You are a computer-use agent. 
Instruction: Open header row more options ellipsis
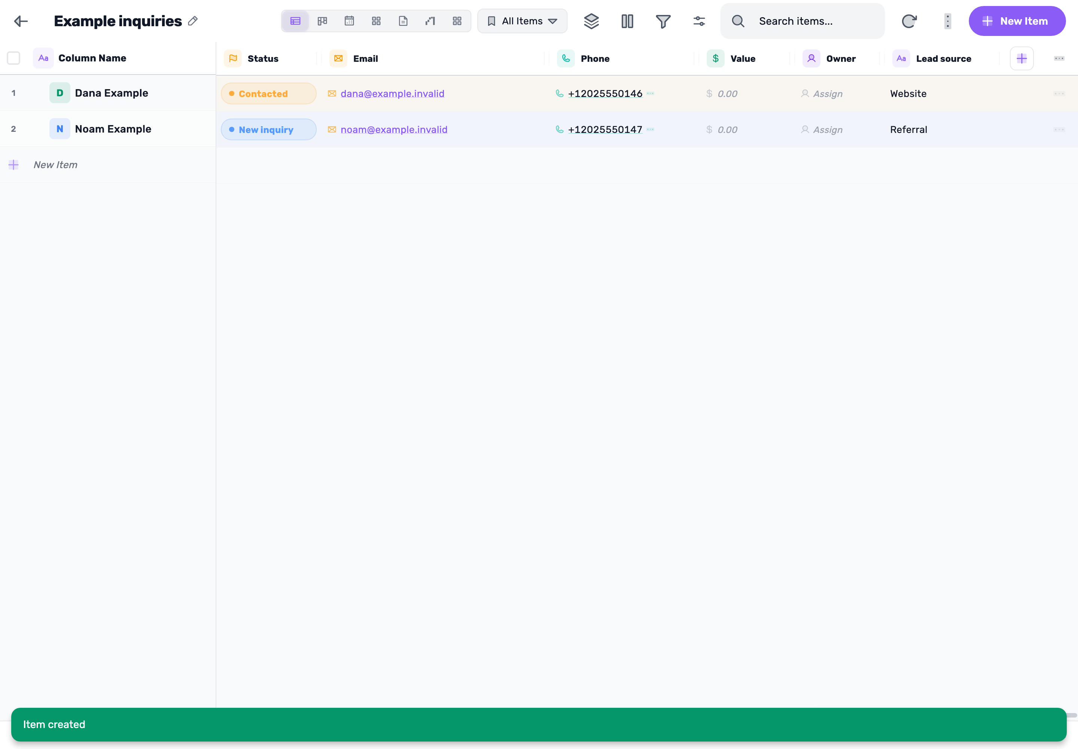pos(1059,59)
